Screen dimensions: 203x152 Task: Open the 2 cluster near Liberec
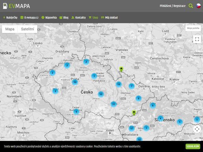coord(86,62)
